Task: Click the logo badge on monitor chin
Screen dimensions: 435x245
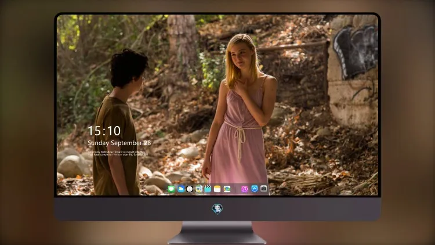Action: coord(217,208)
